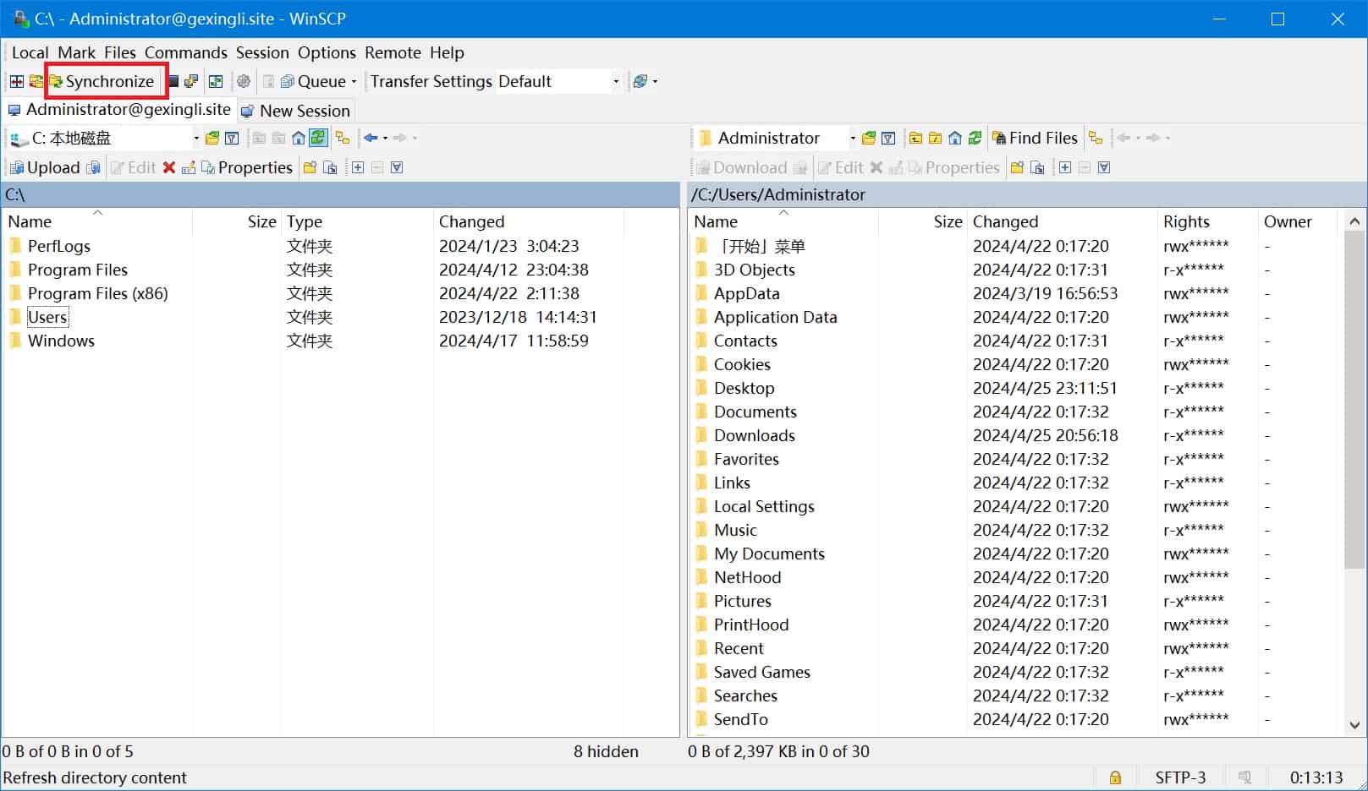Refresh the remote directory listing

[x=975, y=138]
